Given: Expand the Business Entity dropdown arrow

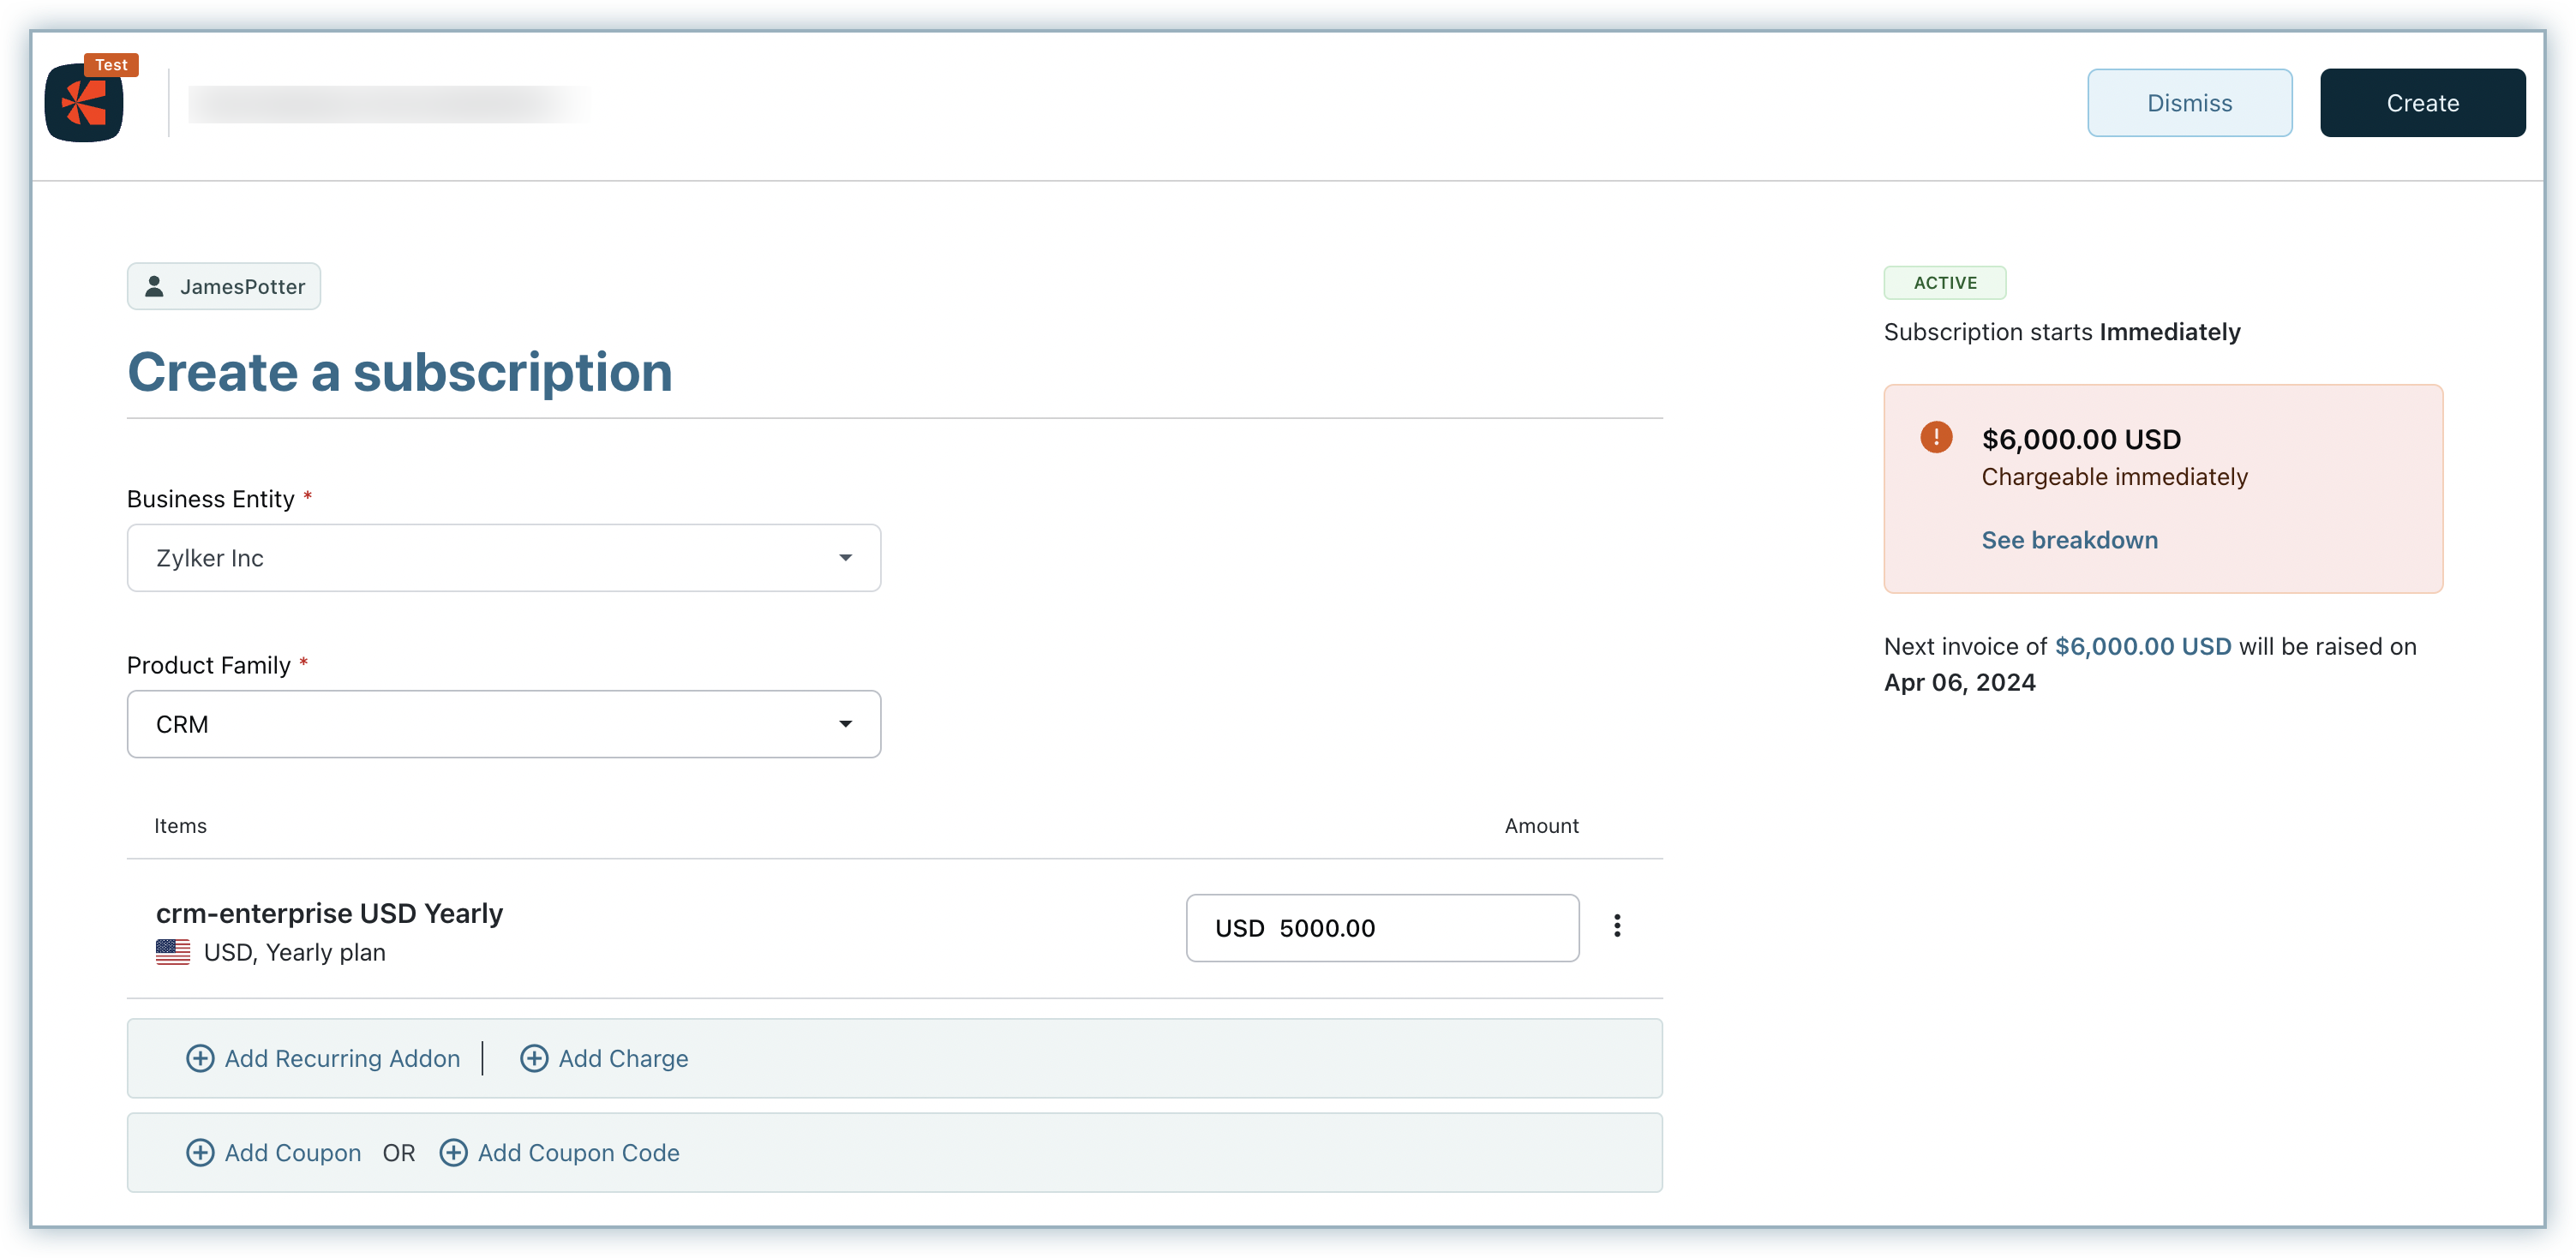Looking at the screenshot, I should (845, 558).
